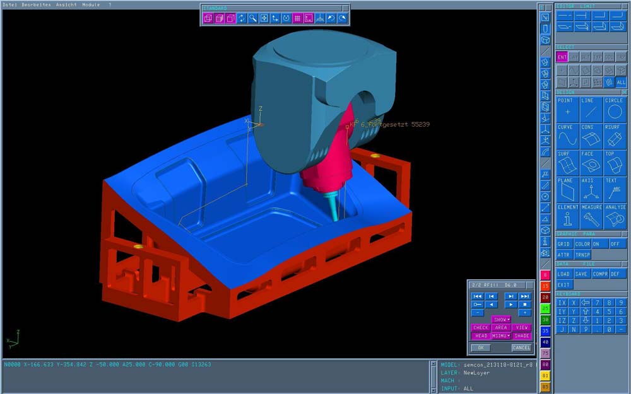Viewport: 631px width, 394px height.
Task: Click the SAVE data file button
Action: (x=581, y=274)
